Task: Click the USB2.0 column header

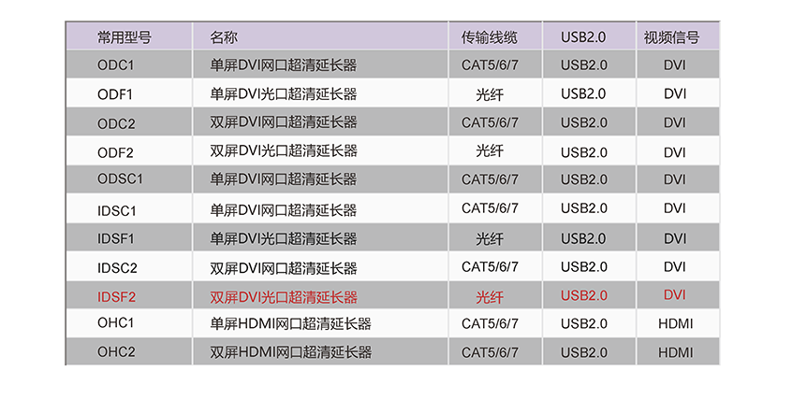Action: tap(583, 37)
